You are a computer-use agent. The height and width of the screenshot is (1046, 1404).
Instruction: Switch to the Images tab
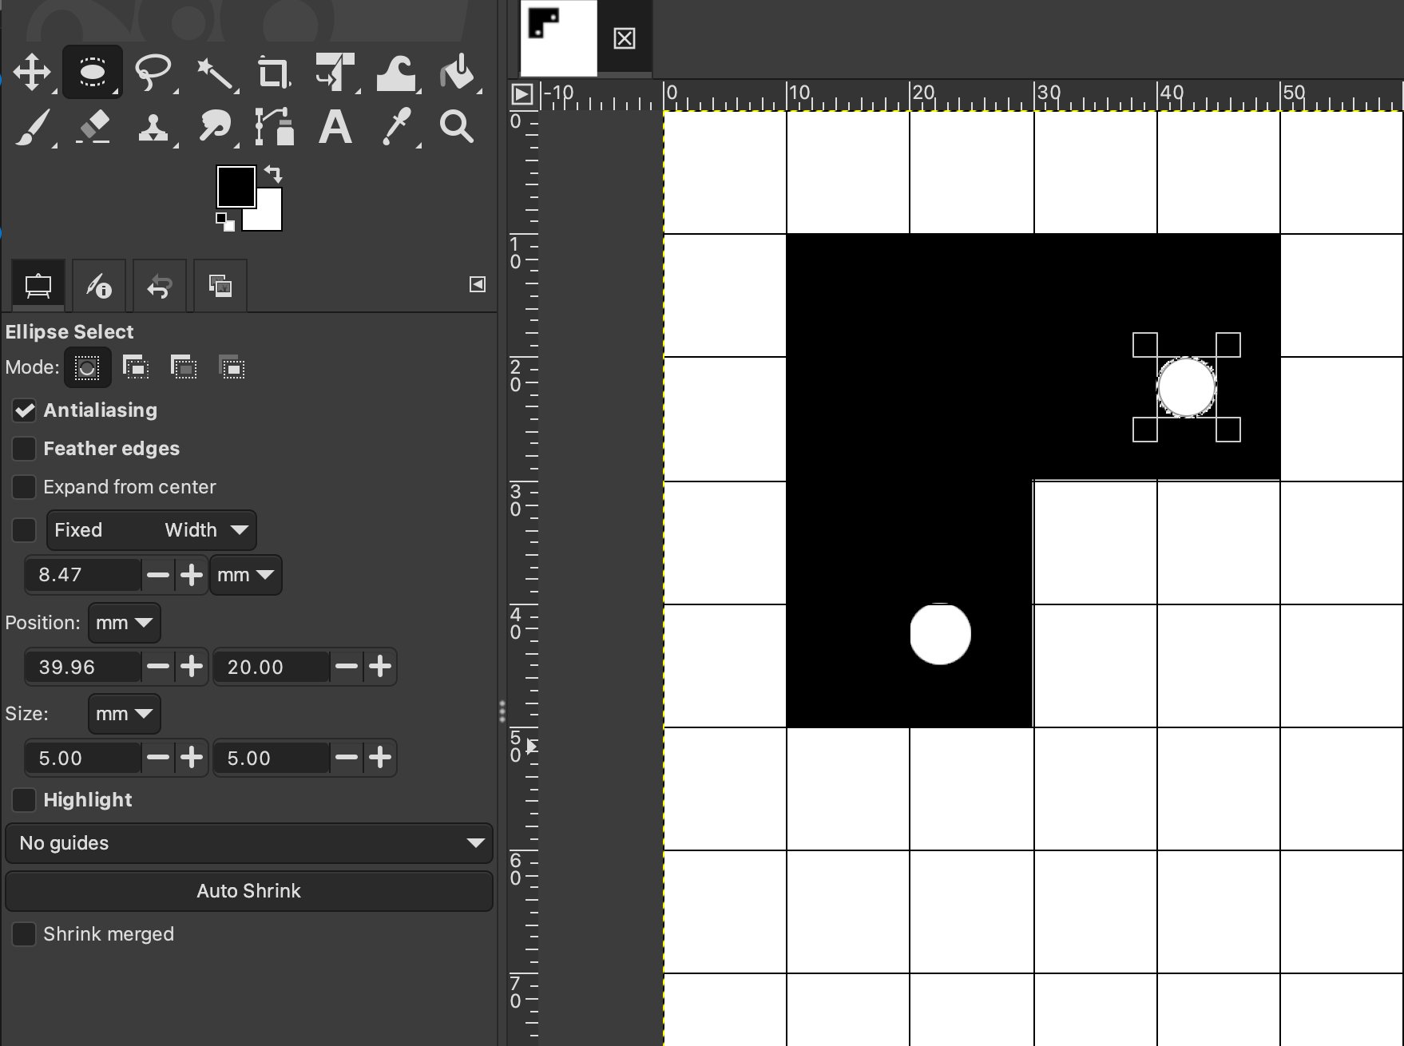coord(220,285)
